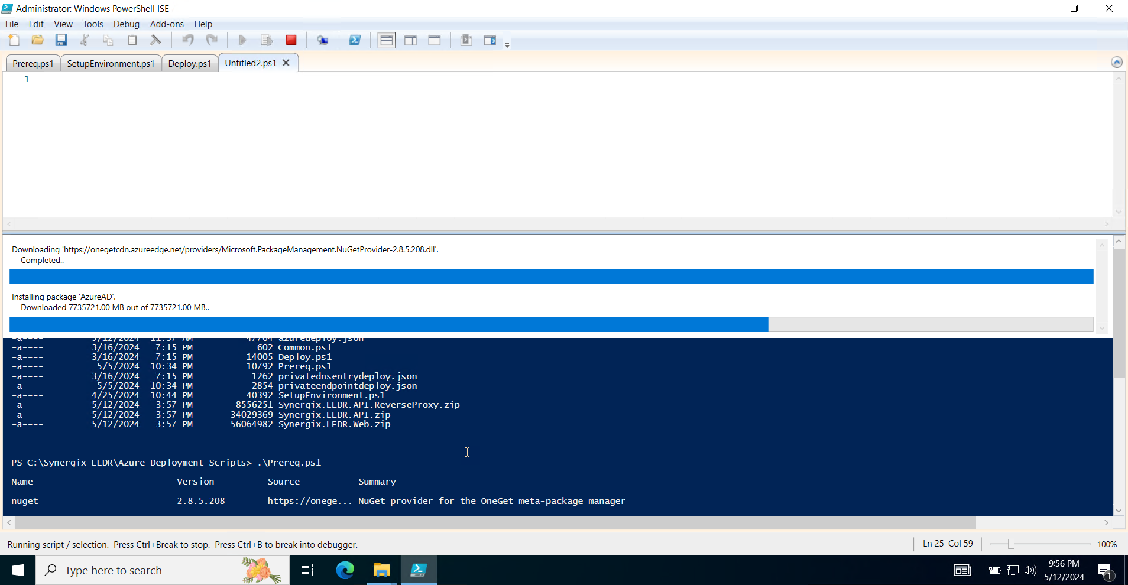Click PowerShell ISE taskbar icon

click(x=419, y=570)
